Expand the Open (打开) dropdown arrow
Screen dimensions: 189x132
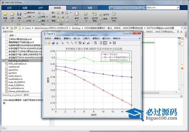[12, 21]
